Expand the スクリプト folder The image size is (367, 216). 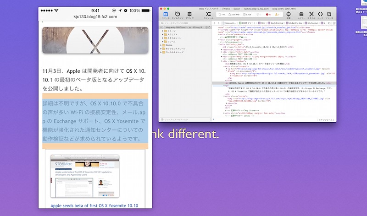[x=163, y=34]
